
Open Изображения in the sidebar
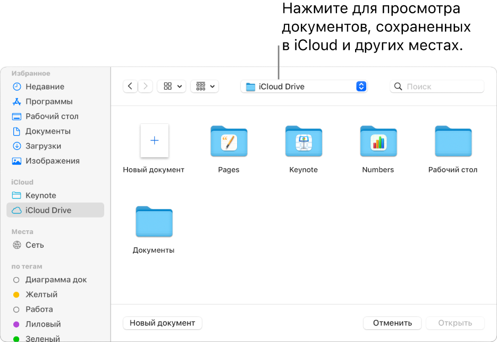pyautogui.click(x=52, y=161)
